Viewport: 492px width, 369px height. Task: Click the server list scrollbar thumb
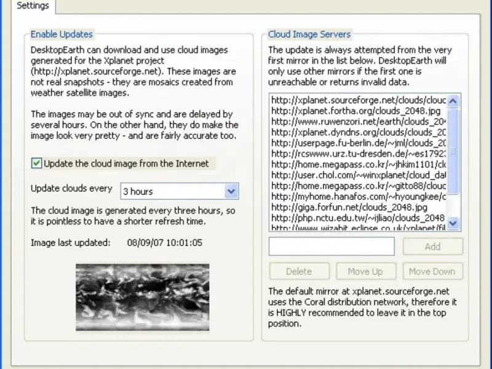[x=453, y=151]
